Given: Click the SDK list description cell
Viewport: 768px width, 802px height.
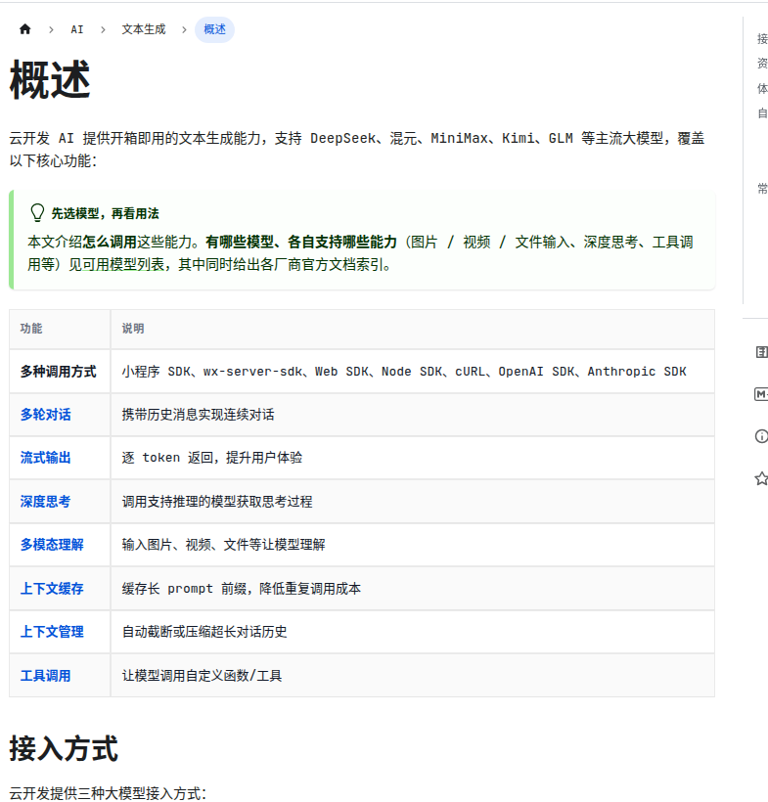Looking at the screenshot, I should [x=413, y=372].
